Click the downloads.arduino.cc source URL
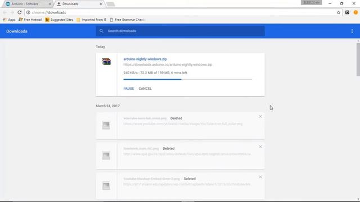The width and height of the screenshot is (360, 202). point(168,65)
